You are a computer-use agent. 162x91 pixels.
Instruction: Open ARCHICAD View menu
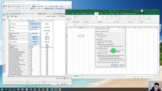pos(10,5)
